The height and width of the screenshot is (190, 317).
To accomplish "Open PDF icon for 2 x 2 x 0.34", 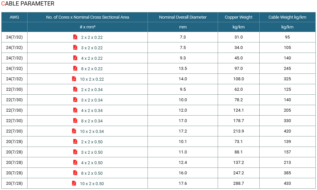I will (75, 89).
